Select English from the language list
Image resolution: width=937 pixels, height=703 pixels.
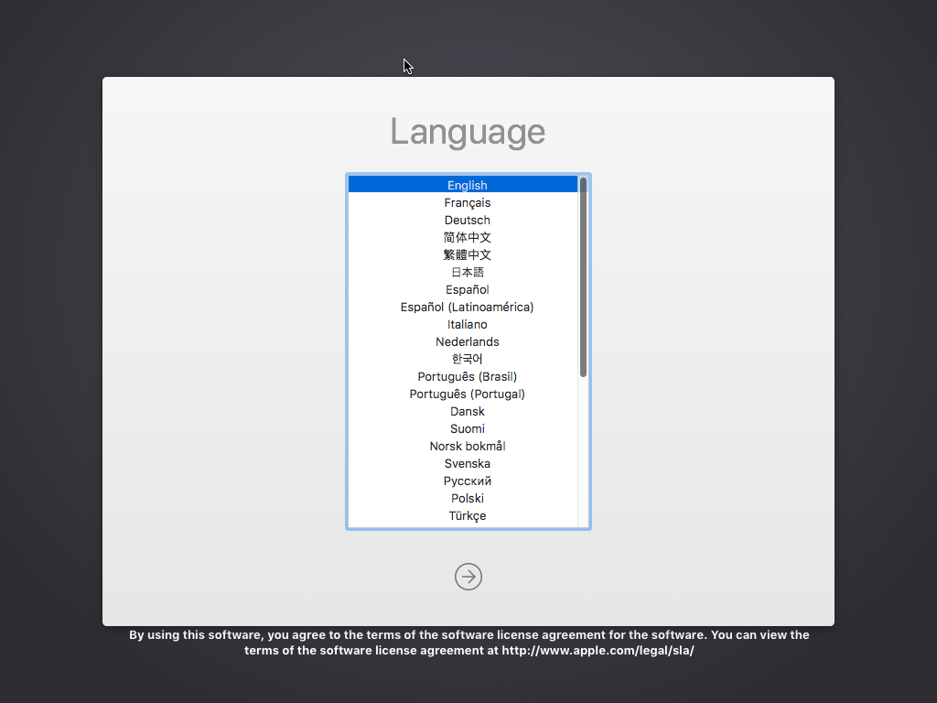click(x=467, y=185)
